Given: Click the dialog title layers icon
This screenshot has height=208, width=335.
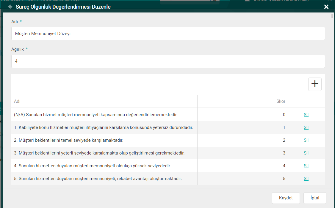Looking at the screenshot, I should pyautogui.click(x=10, y=7).
